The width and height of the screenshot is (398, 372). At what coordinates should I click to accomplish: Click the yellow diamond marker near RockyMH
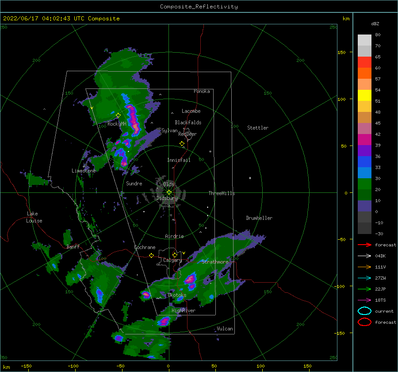[118, 115]
